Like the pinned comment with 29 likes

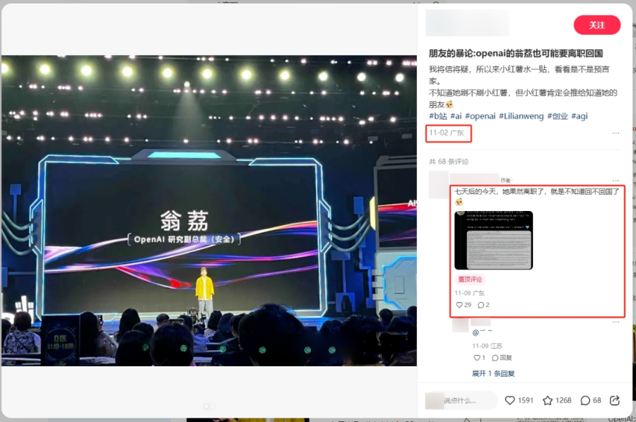coord(464,305)
